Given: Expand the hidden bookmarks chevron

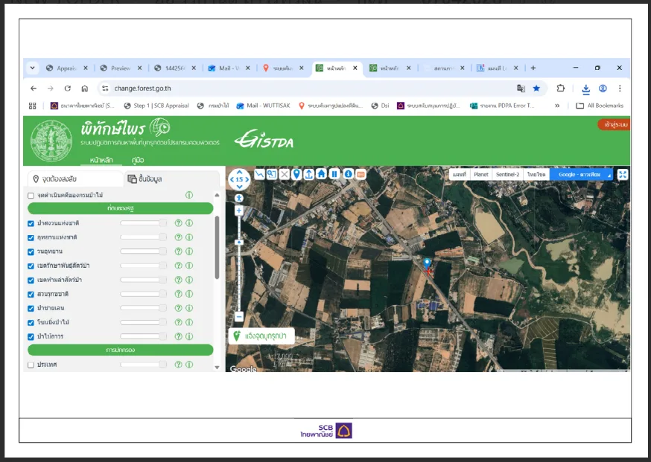Looking at the screenshot, I should pyautogui.click(x=557, y=106).
